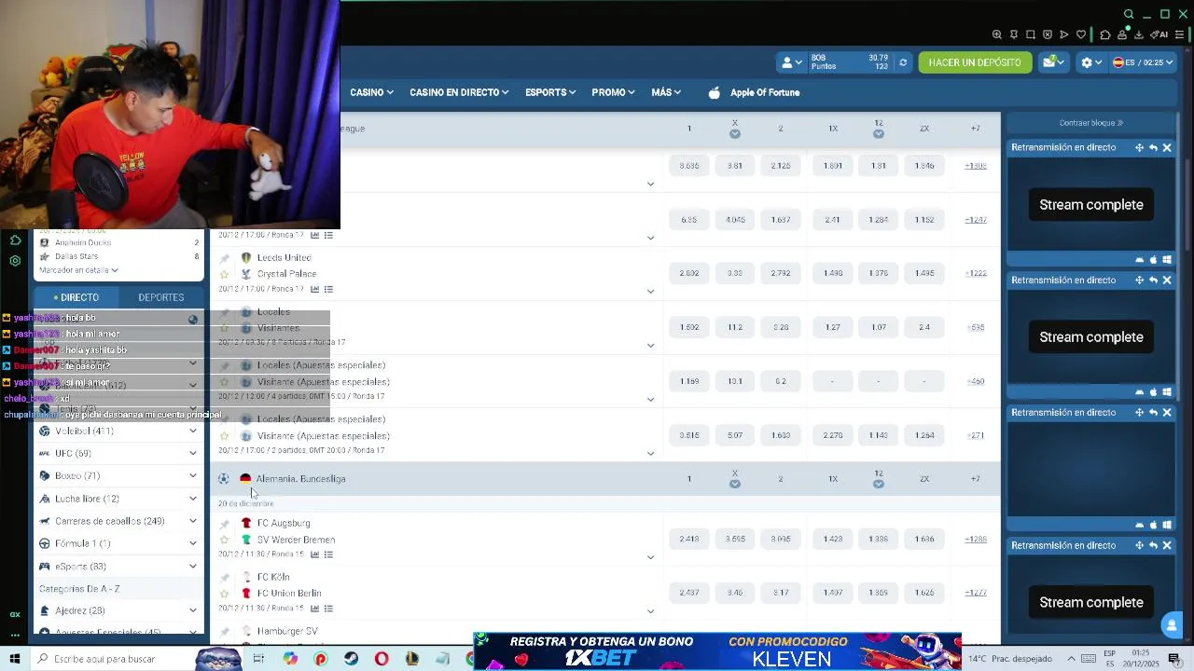The height and width of the screenshot is (671, 1194).
Task: Open the Windows Start menu
Action: coord(15,659)
